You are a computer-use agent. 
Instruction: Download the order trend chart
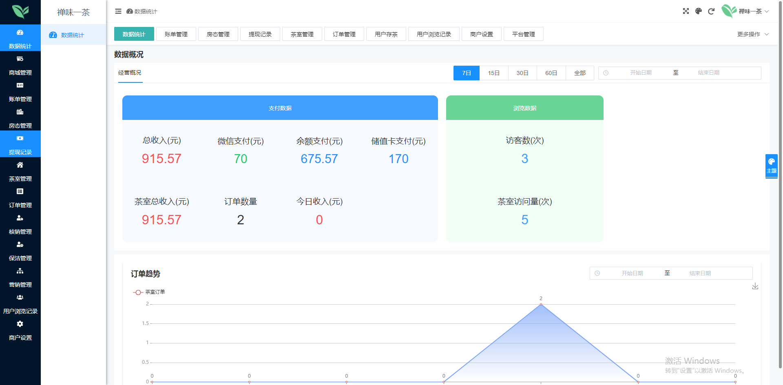(x=755, y=286)
